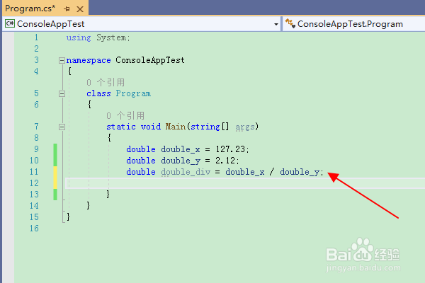Viewport: 425px width, 283px height.
Task: Click the 'namespace' keyword
Action: pyautogui.click(x=89, y=60)
